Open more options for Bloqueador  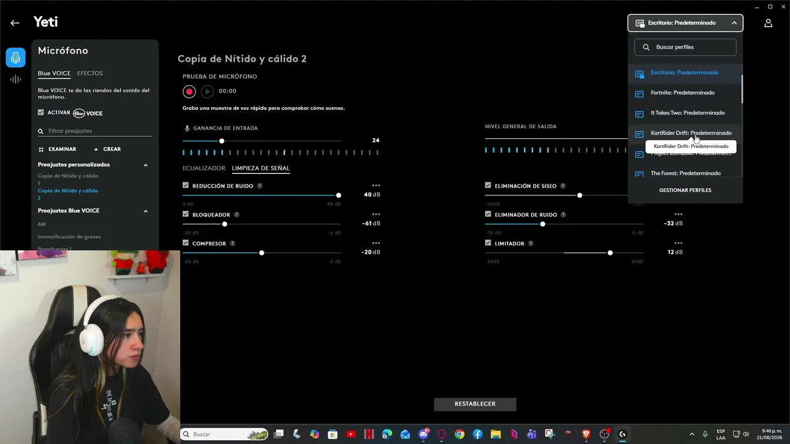pos(376,214)
